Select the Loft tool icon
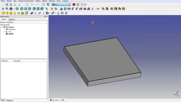181x102 pixels. (85, 9)
